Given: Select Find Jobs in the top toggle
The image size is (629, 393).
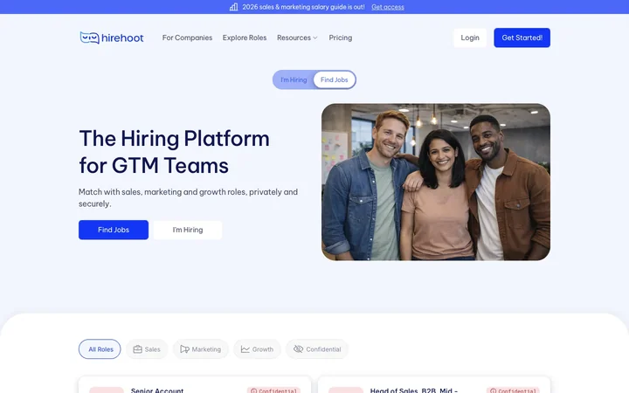Looking at the screenshot, I should (334, 79).
